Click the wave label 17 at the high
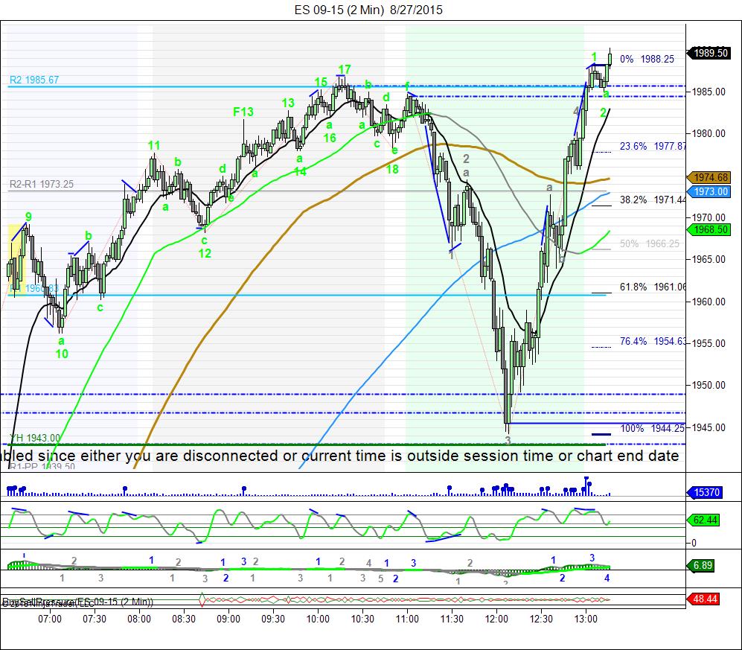 pyautogui.click(x=344, y=69)
